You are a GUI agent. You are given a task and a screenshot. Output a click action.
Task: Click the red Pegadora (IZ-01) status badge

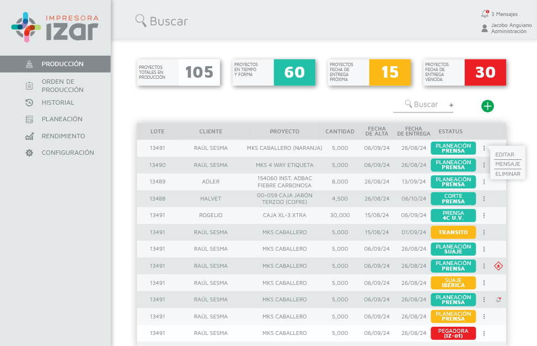453,333
